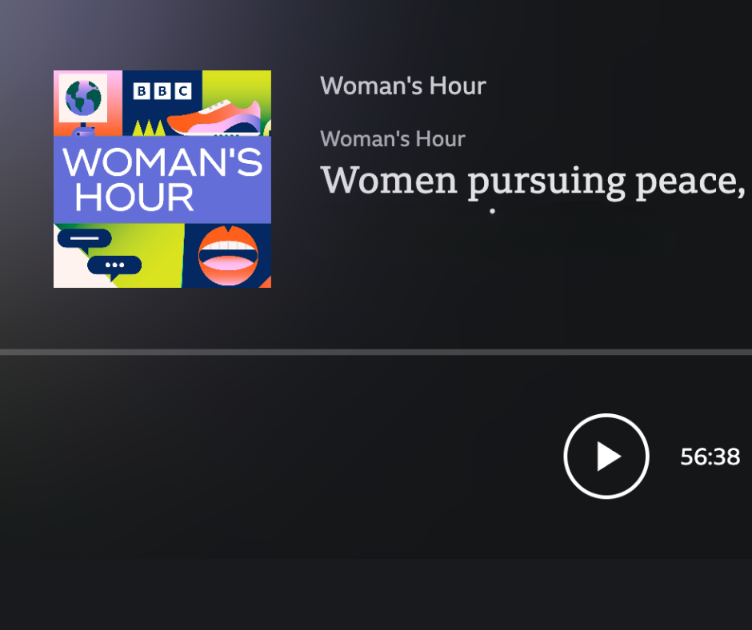Seek to the start of the progress bar
This screenshot has height=630, width=752.
point(2,352)
